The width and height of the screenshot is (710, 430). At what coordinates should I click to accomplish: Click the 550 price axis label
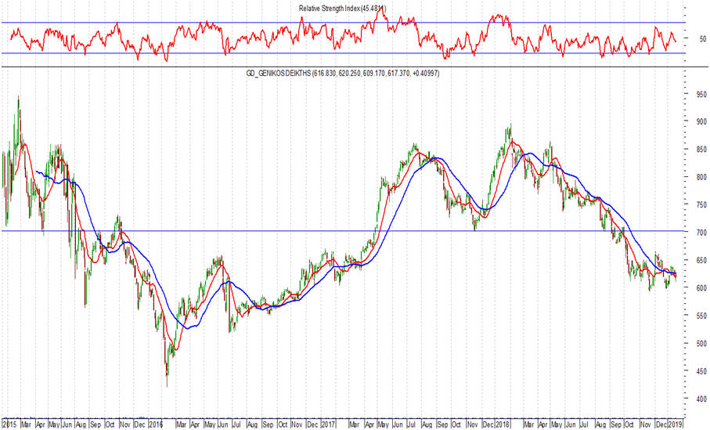pos(701,316)
